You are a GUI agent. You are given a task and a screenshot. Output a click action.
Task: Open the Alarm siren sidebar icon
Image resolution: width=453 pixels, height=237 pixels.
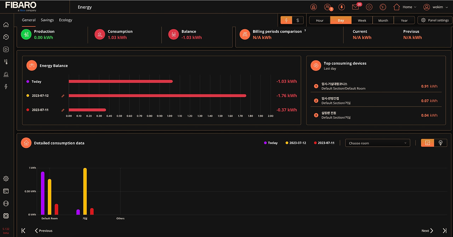[6, 74]
